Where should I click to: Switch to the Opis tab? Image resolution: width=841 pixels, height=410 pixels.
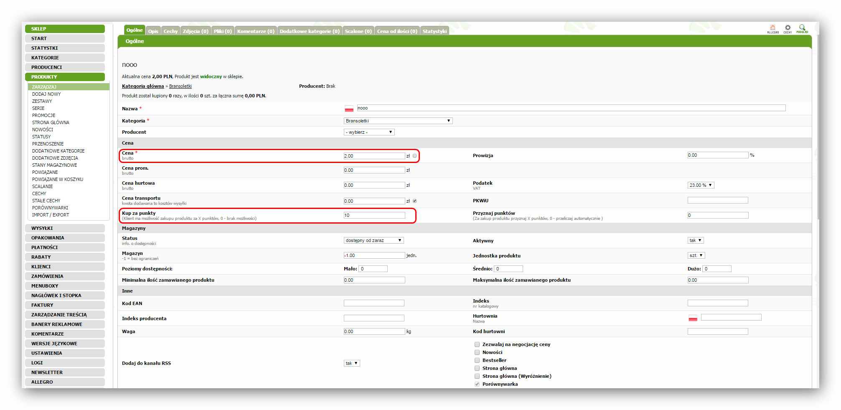[153, 31]
